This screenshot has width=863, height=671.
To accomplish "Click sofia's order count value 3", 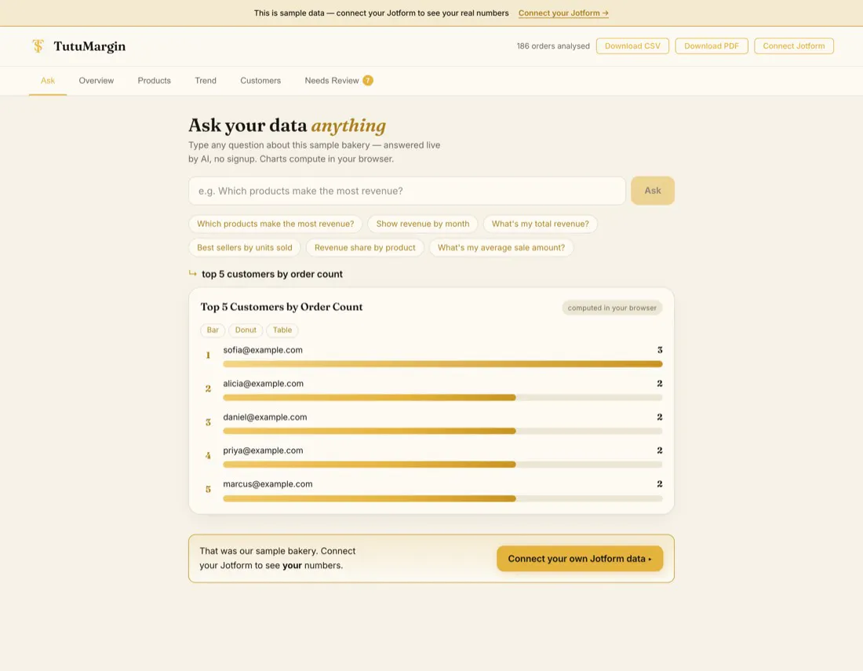I will pos(660,350).
